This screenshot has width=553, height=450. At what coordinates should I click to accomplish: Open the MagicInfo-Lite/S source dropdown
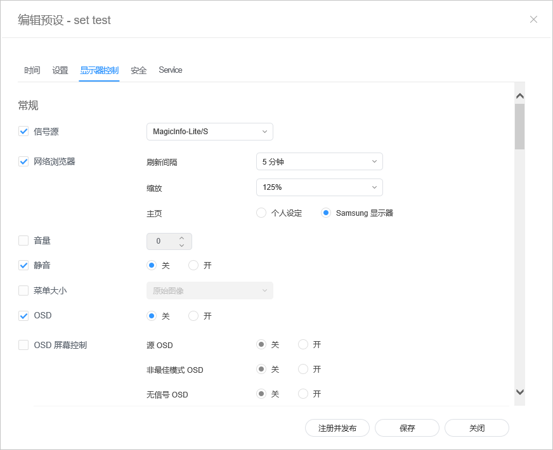[x=210, y=132]
